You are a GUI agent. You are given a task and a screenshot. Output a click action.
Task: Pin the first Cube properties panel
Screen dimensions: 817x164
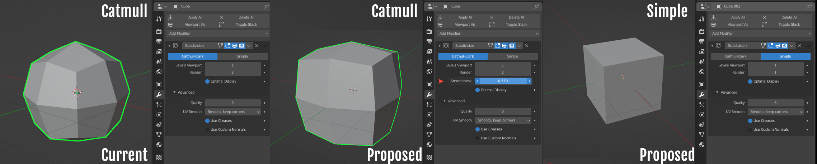(x=266, y=6)
